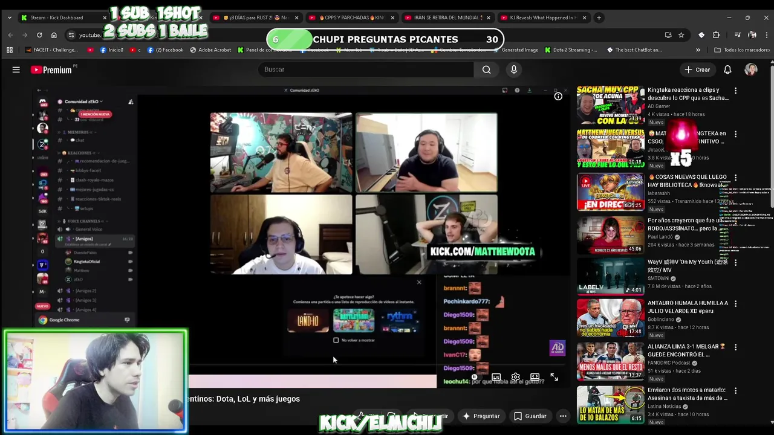Open the YouTube account avatar menu
Image resolution: width=774 pixels, height=435 pixels.
[751, 69]
